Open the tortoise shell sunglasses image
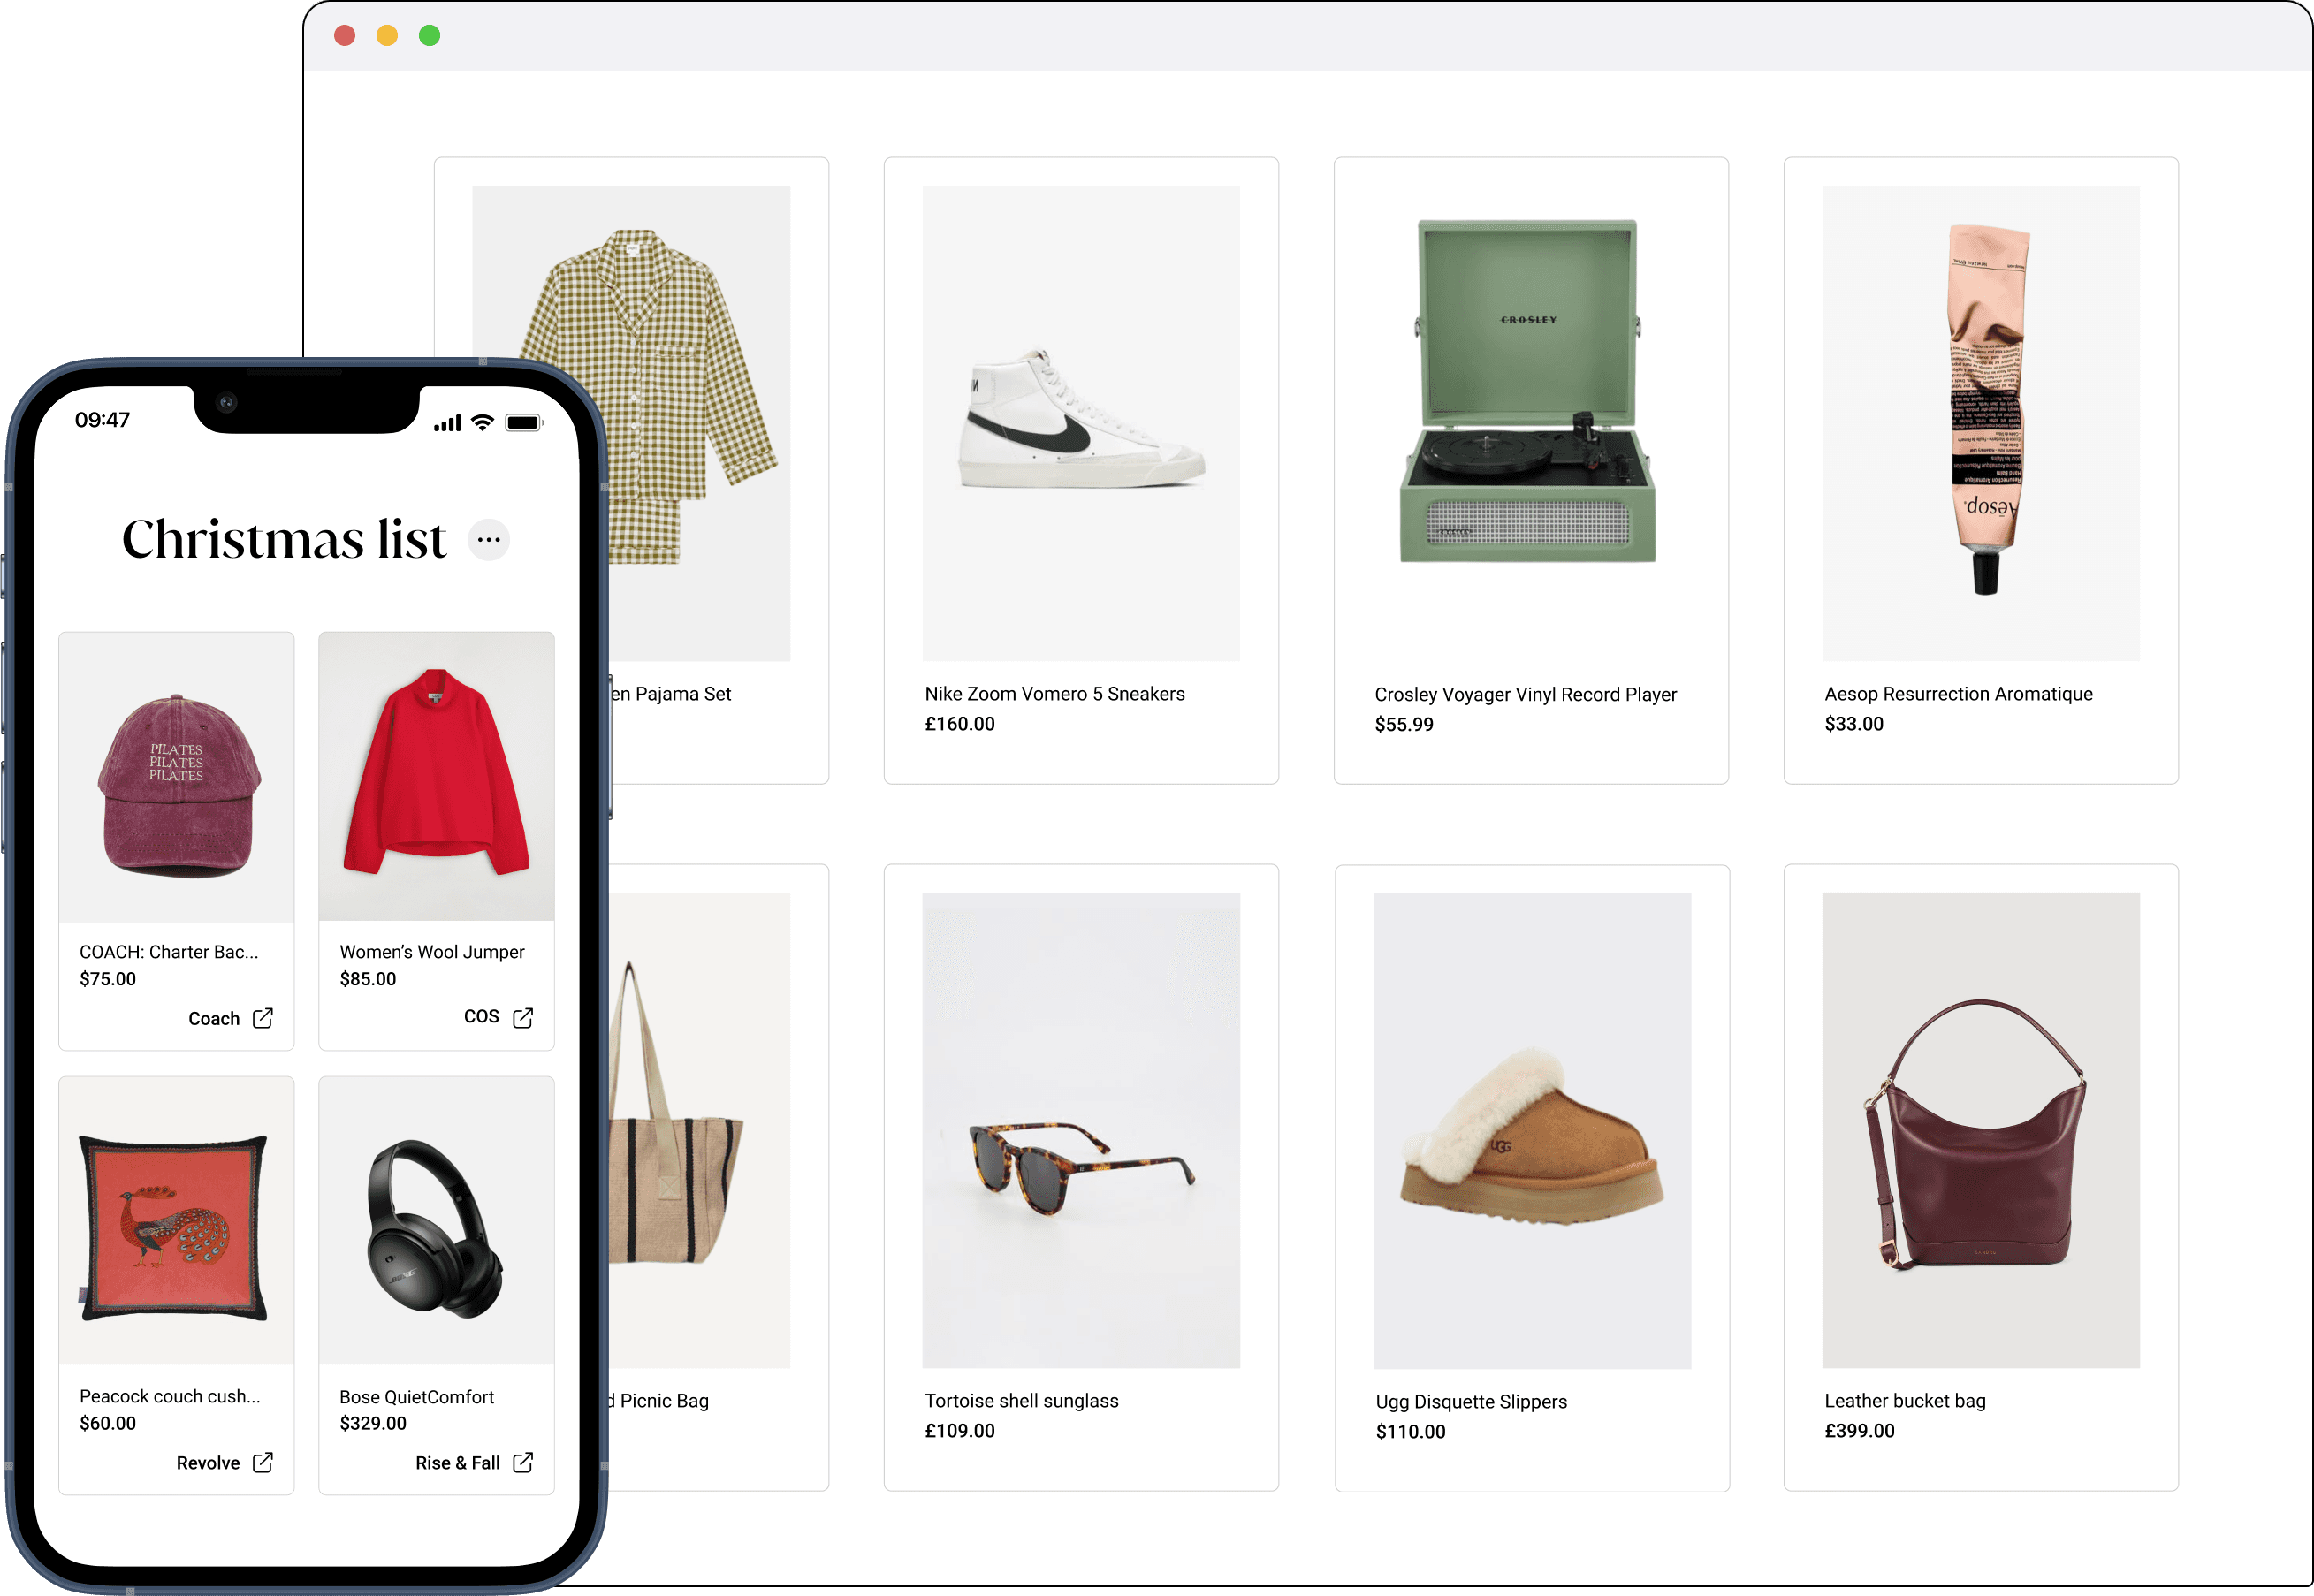Screen dimensions: 2314x1596 (1081, 1130)
